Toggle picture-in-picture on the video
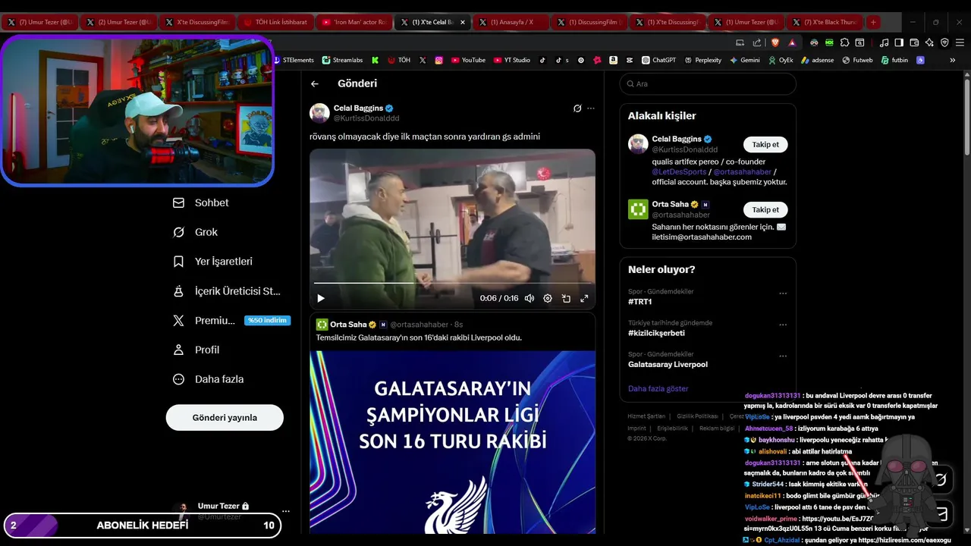The image size is (971, 546). 566,299
